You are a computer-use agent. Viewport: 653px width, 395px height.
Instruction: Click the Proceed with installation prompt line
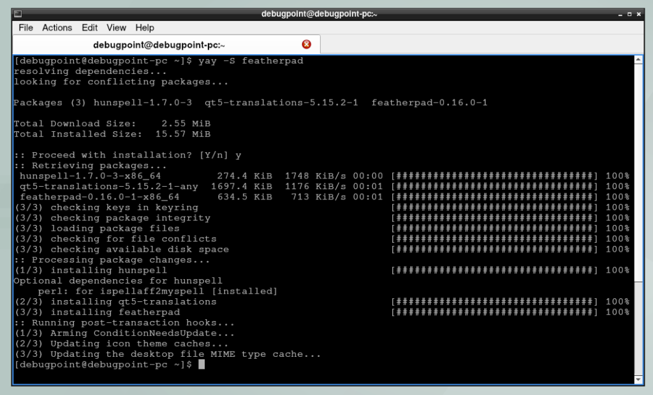coord(128,155)
